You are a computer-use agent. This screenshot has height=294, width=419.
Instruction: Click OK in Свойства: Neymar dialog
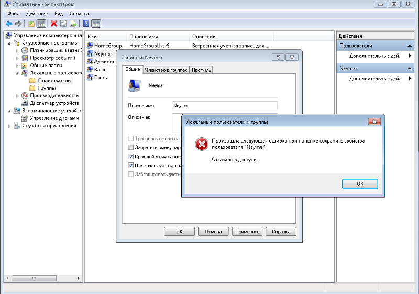179,232
